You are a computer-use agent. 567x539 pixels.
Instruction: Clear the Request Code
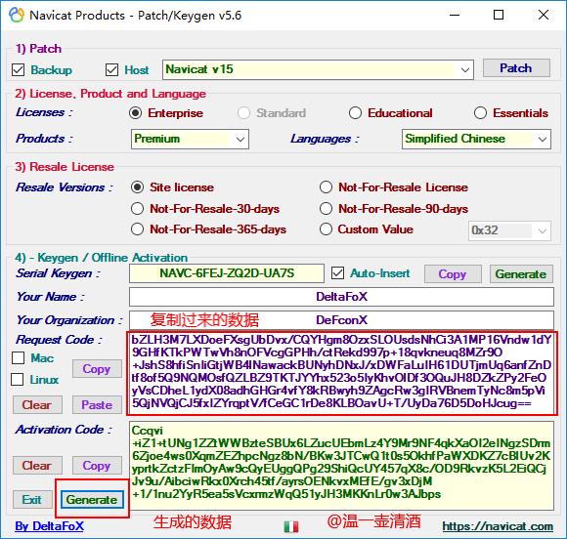[37, 404]
